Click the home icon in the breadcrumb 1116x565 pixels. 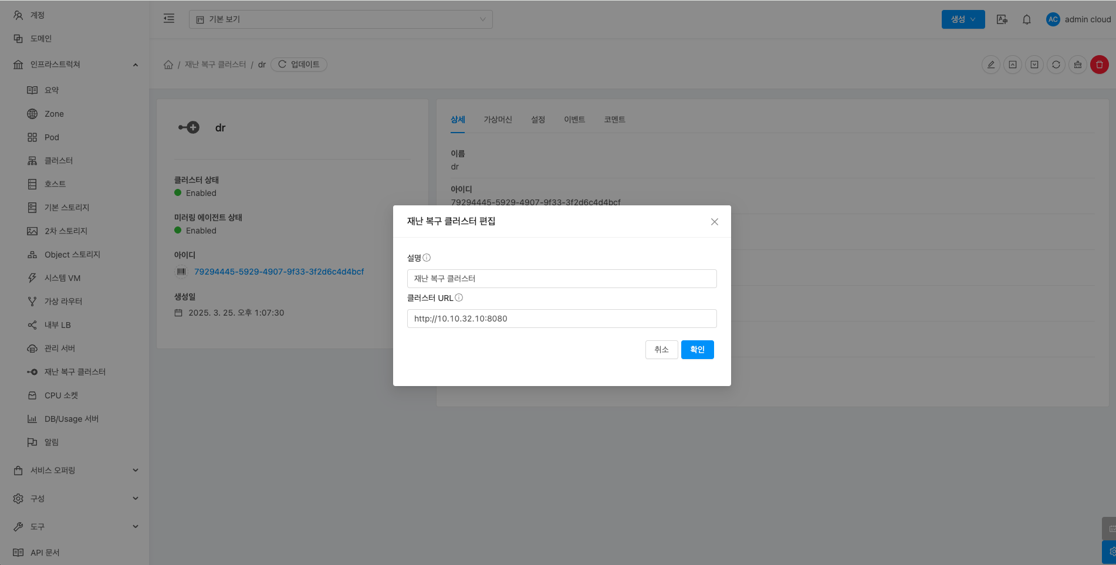pos(168,65)
